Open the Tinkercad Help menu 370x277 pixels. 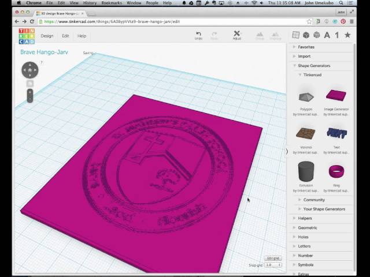pyautogui.click(x=82, y=36)
